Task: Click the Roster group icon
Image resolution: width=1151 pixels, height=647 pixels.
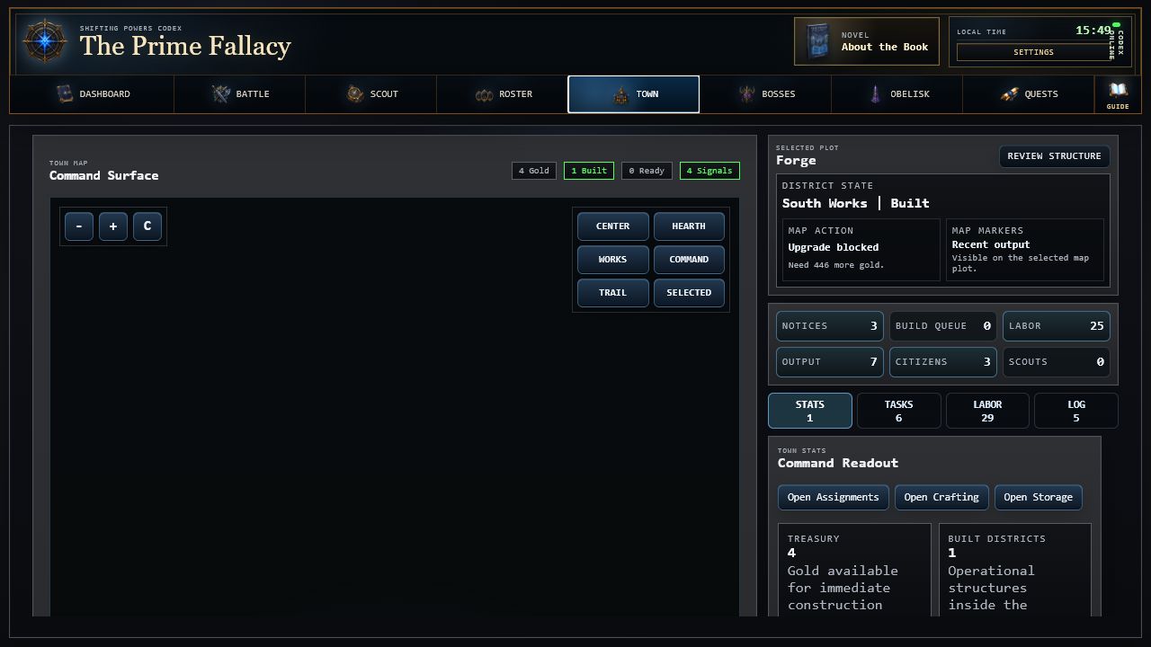Action: [485, 94]
